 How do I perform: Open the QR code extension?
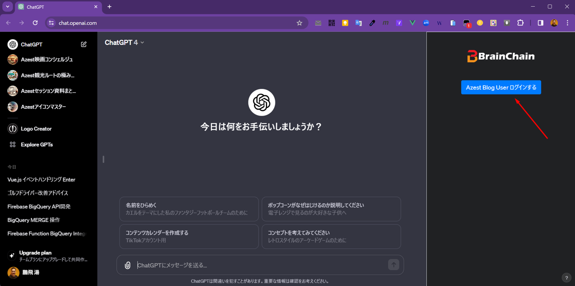pos(332,23)
